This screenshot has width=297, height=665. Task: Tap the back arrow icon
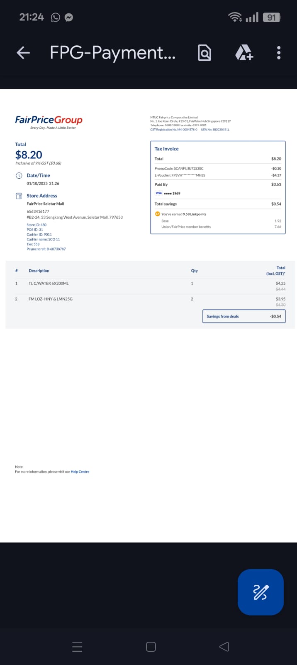click(23, 53)
